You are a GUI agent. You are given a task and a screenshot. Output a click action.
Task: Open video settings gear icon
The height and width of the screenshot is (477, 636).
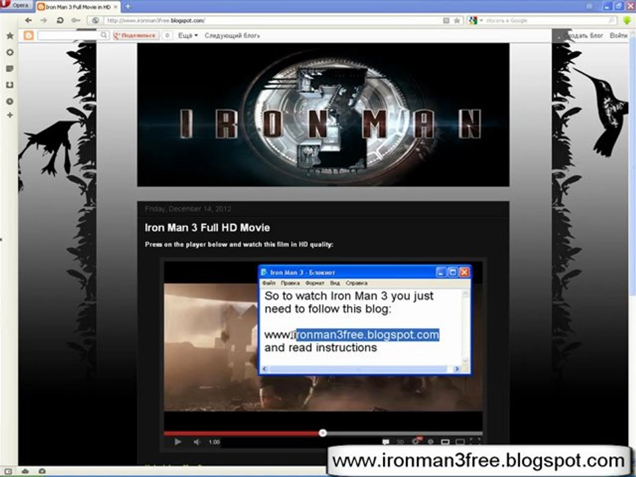[416, 441]
